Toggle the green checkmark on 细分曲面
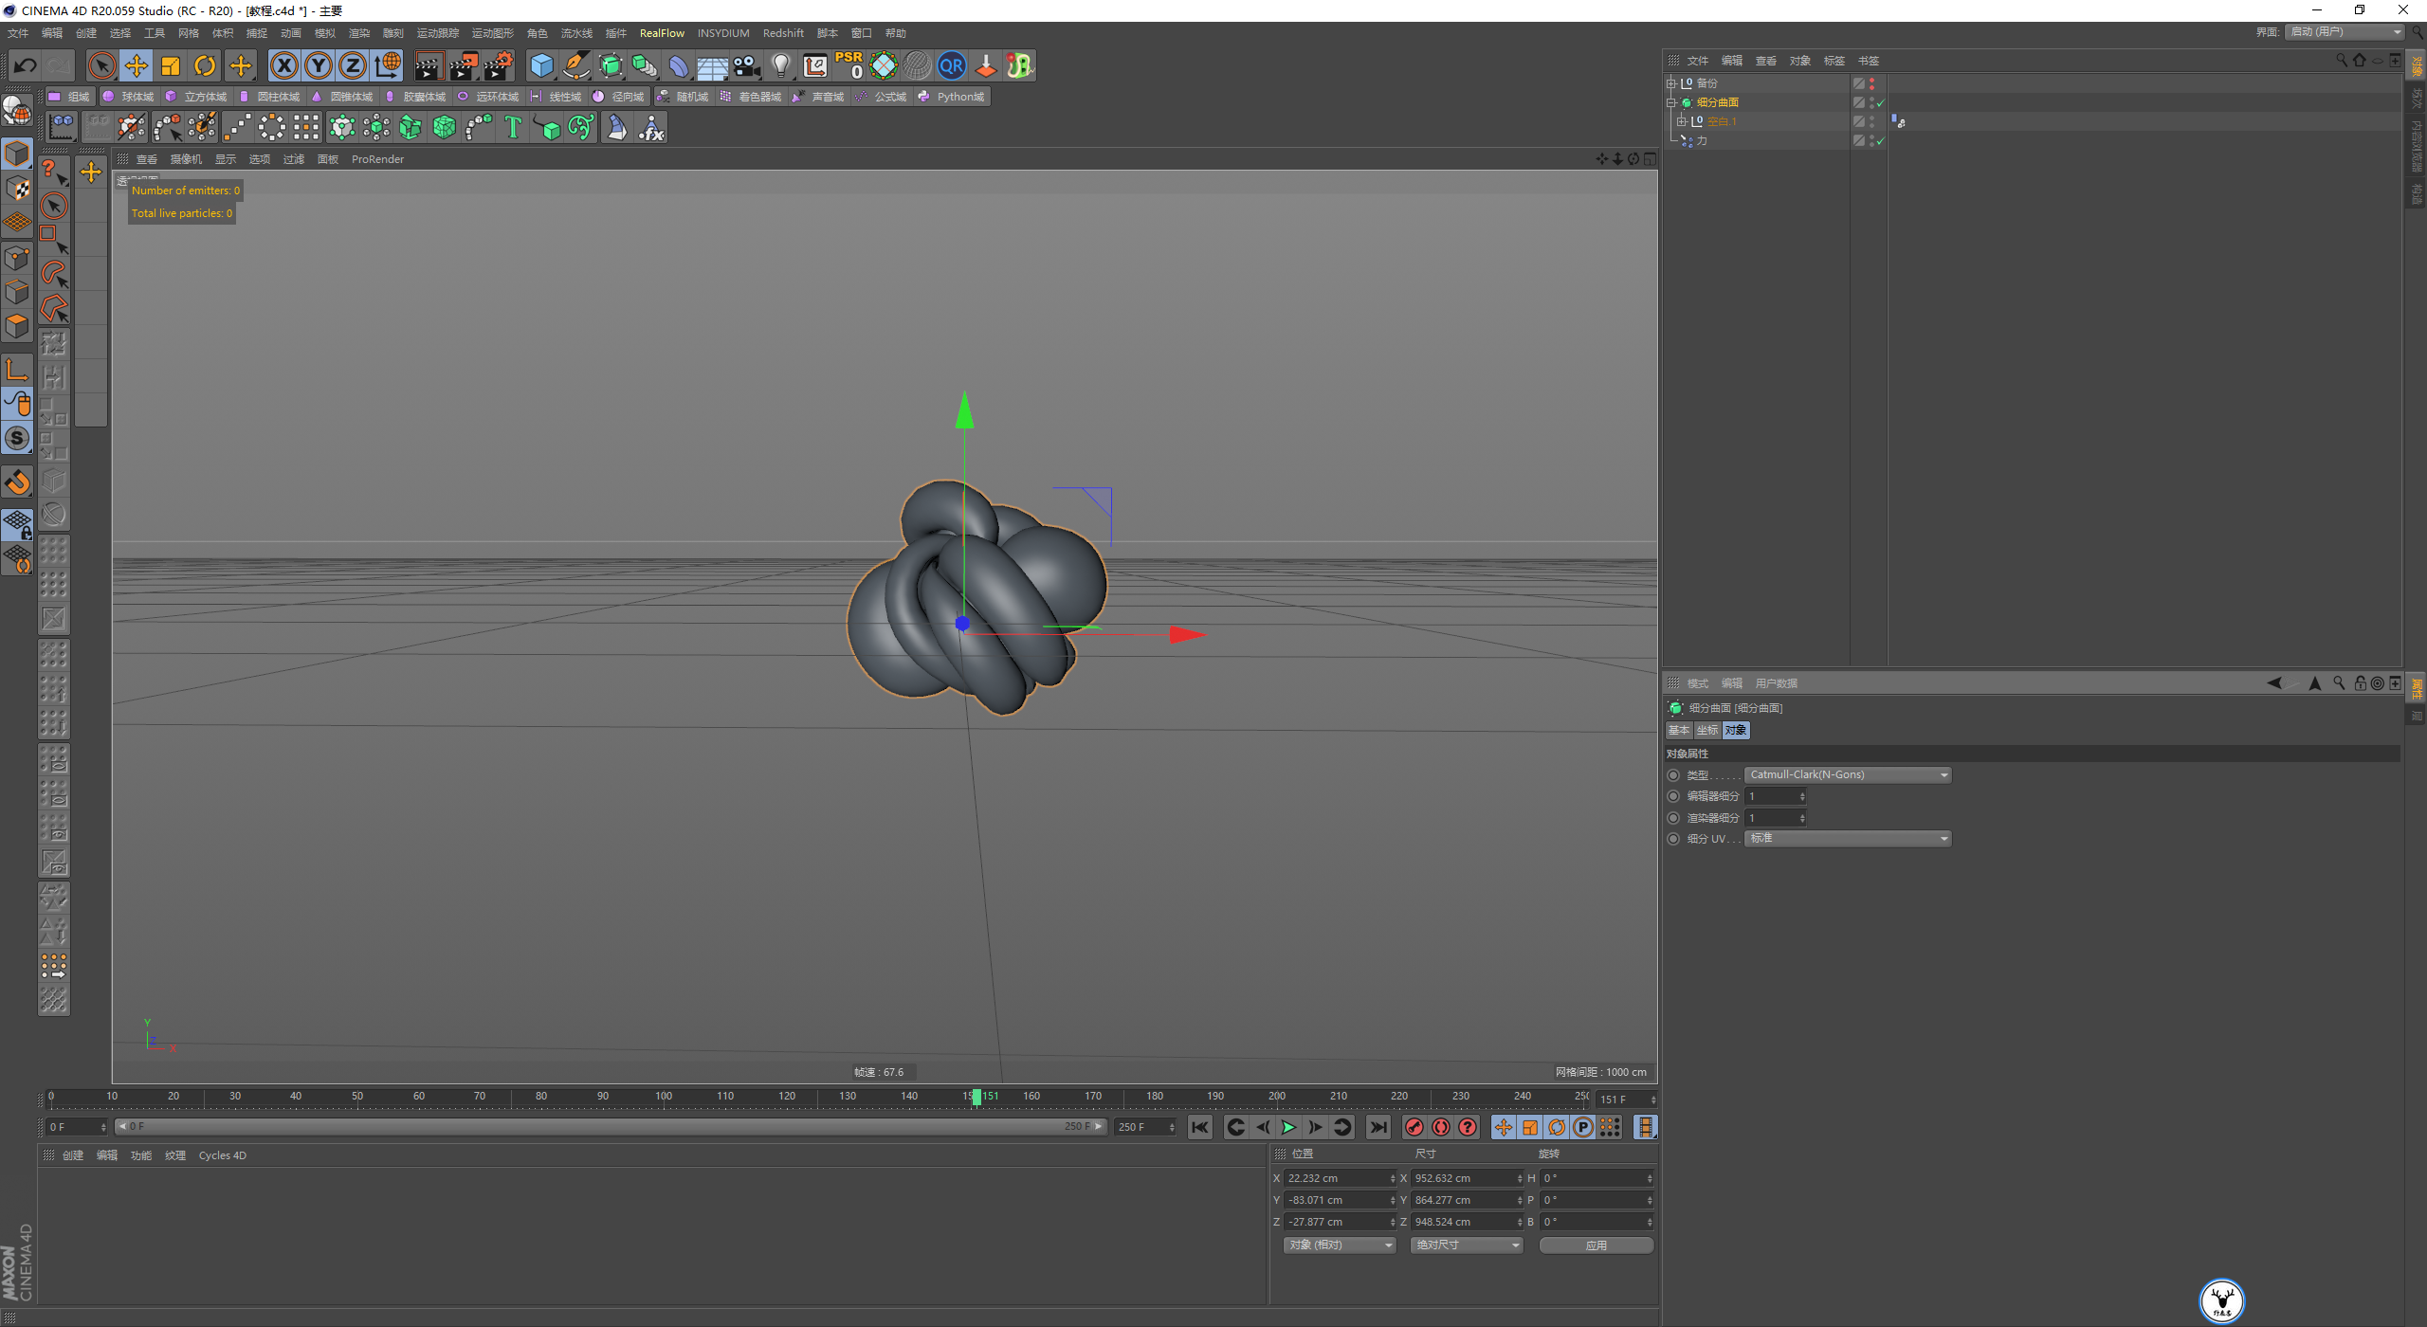The height and width of the screenshot is (1327, 2427). pyautogui.click(x=1880, y=103)
